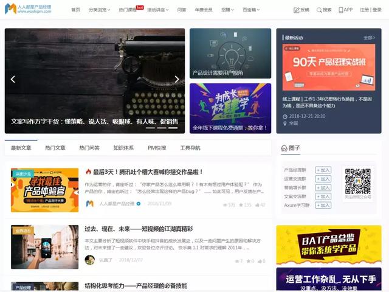Click the thumbs-up icon on 短视频 article
Screen dimensions: 389x292
260,261
